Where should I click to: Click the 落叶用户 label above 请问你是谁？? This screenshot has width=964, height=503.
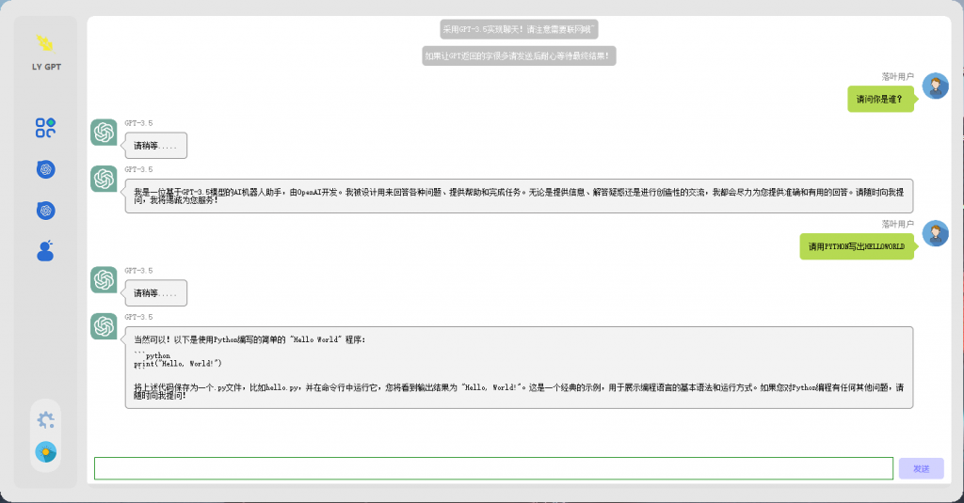tap(897, 77)
